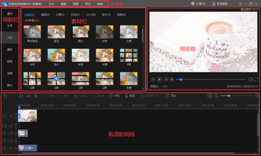Play the preview video
261x156 pixels.
point(159,80)
